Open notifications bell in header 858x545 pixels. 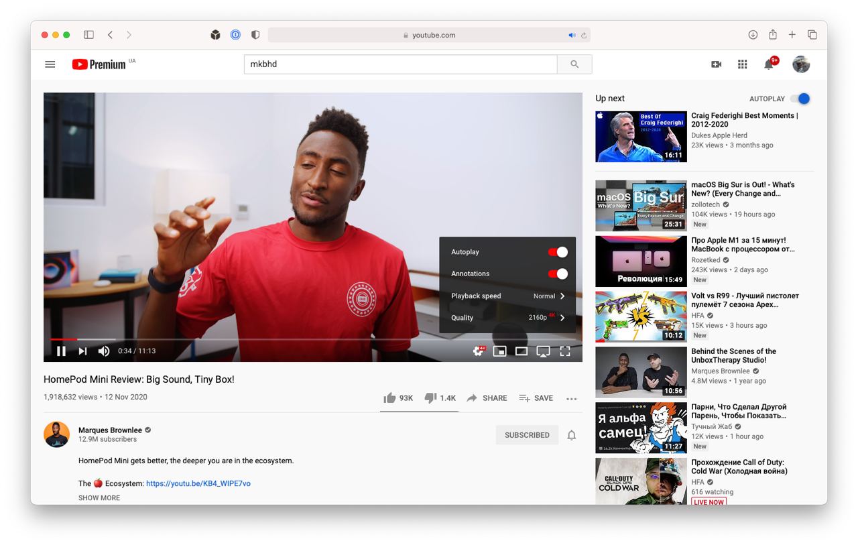[x=769, y=64]
